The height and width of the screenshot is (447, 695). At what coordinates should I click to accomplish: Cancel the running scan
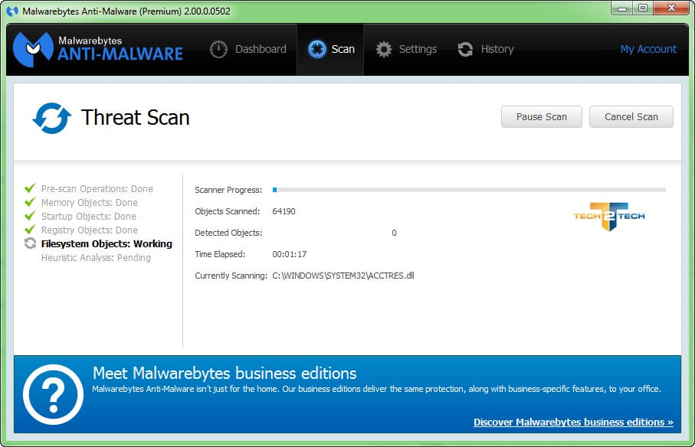631,117
